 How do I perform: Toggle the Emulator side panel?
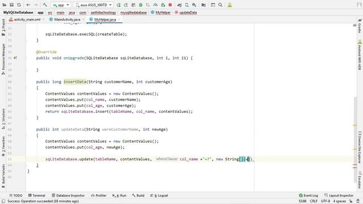point(360,180)
